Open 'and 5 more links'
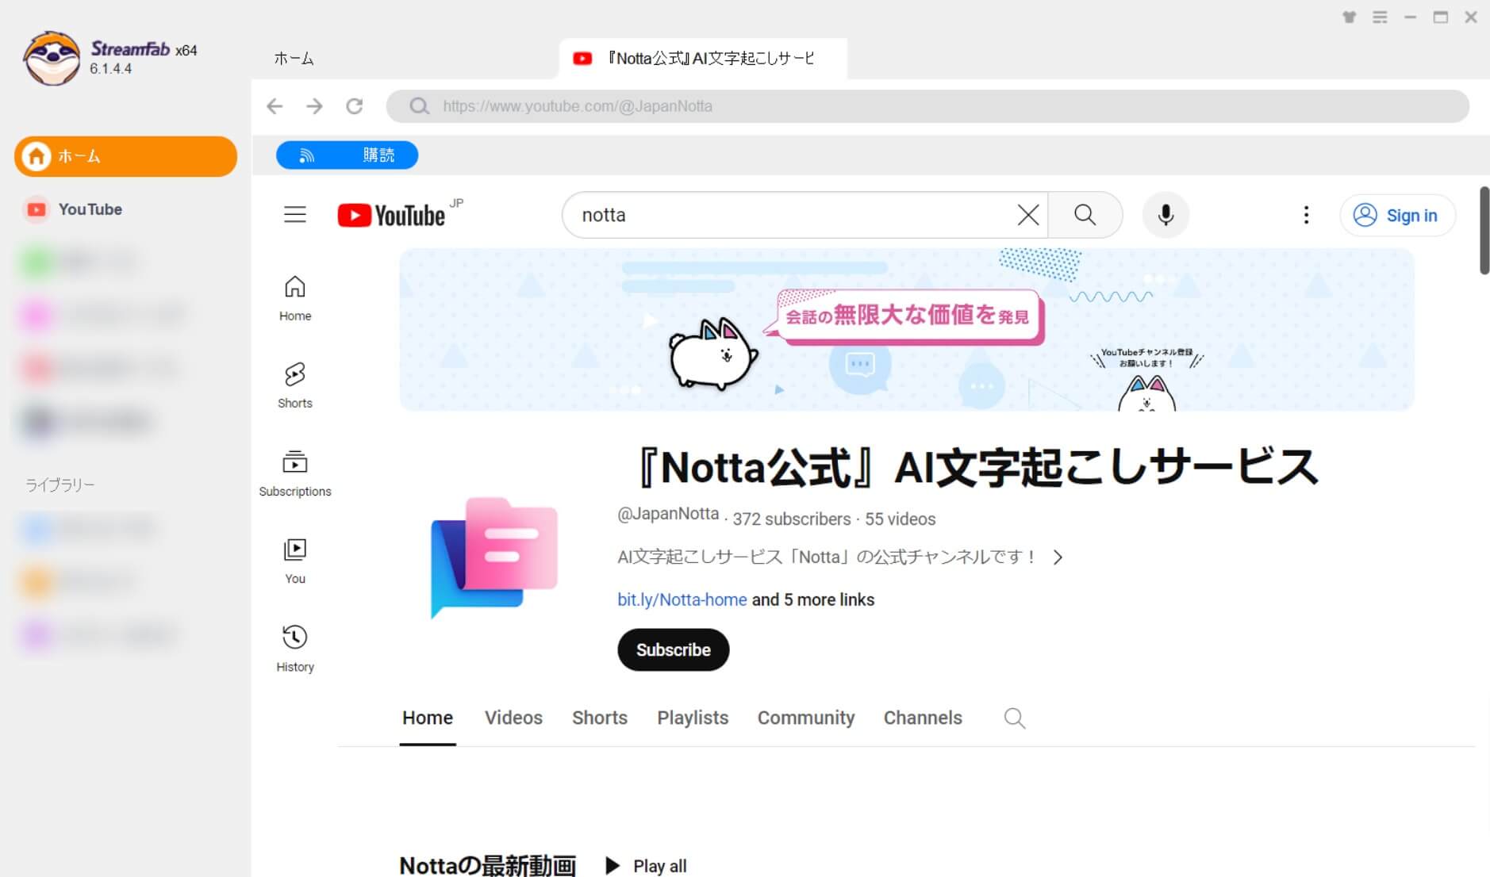The image size is (1490, 877). [x=813, y=600]
